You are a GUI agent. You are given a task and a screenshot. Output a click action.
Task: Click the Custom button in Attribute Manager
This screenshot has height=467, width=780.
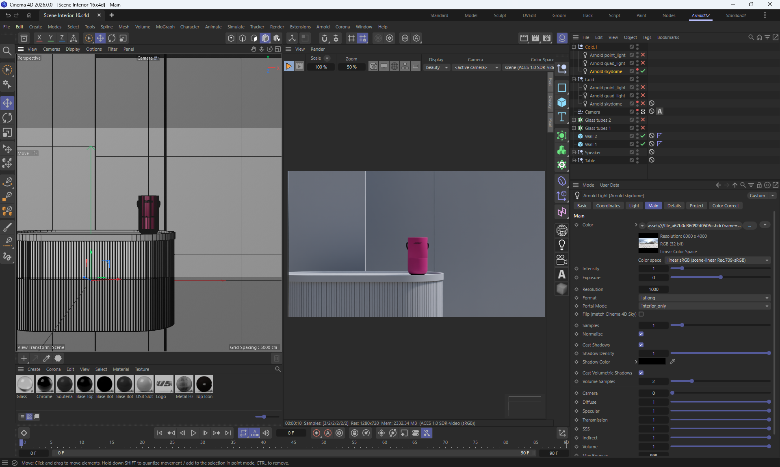(x=757, y=196)
